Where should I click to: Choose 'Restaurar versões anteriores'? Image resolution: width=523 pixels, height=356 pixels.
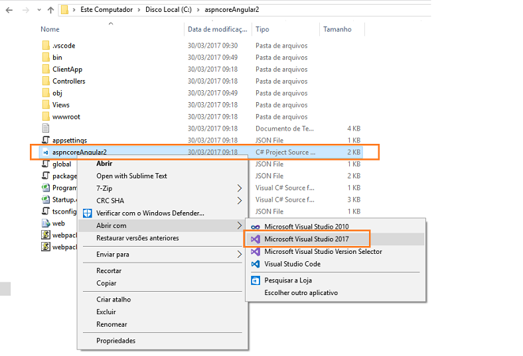click(x=163, y=238)
